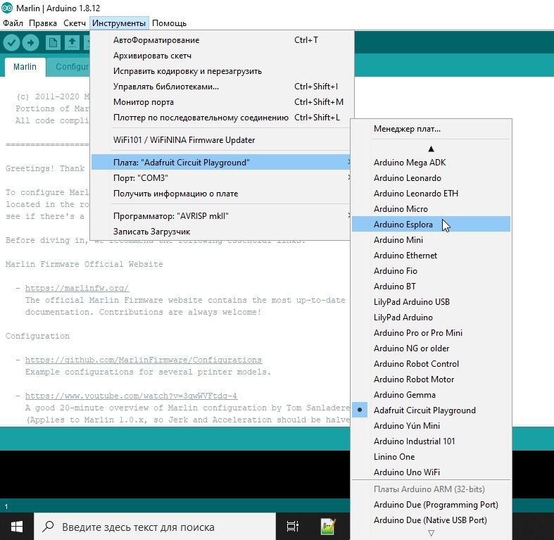This screenshot has height=540, width=554.
Task: Choose Arduino Yún Mini board
Action: [x=431, y=426]
